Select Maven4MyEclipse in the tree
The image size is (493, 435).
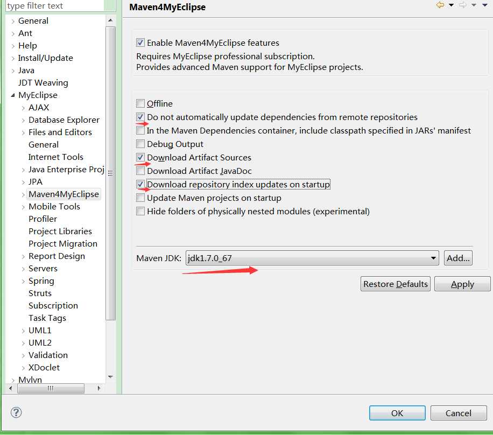[64, 194]
